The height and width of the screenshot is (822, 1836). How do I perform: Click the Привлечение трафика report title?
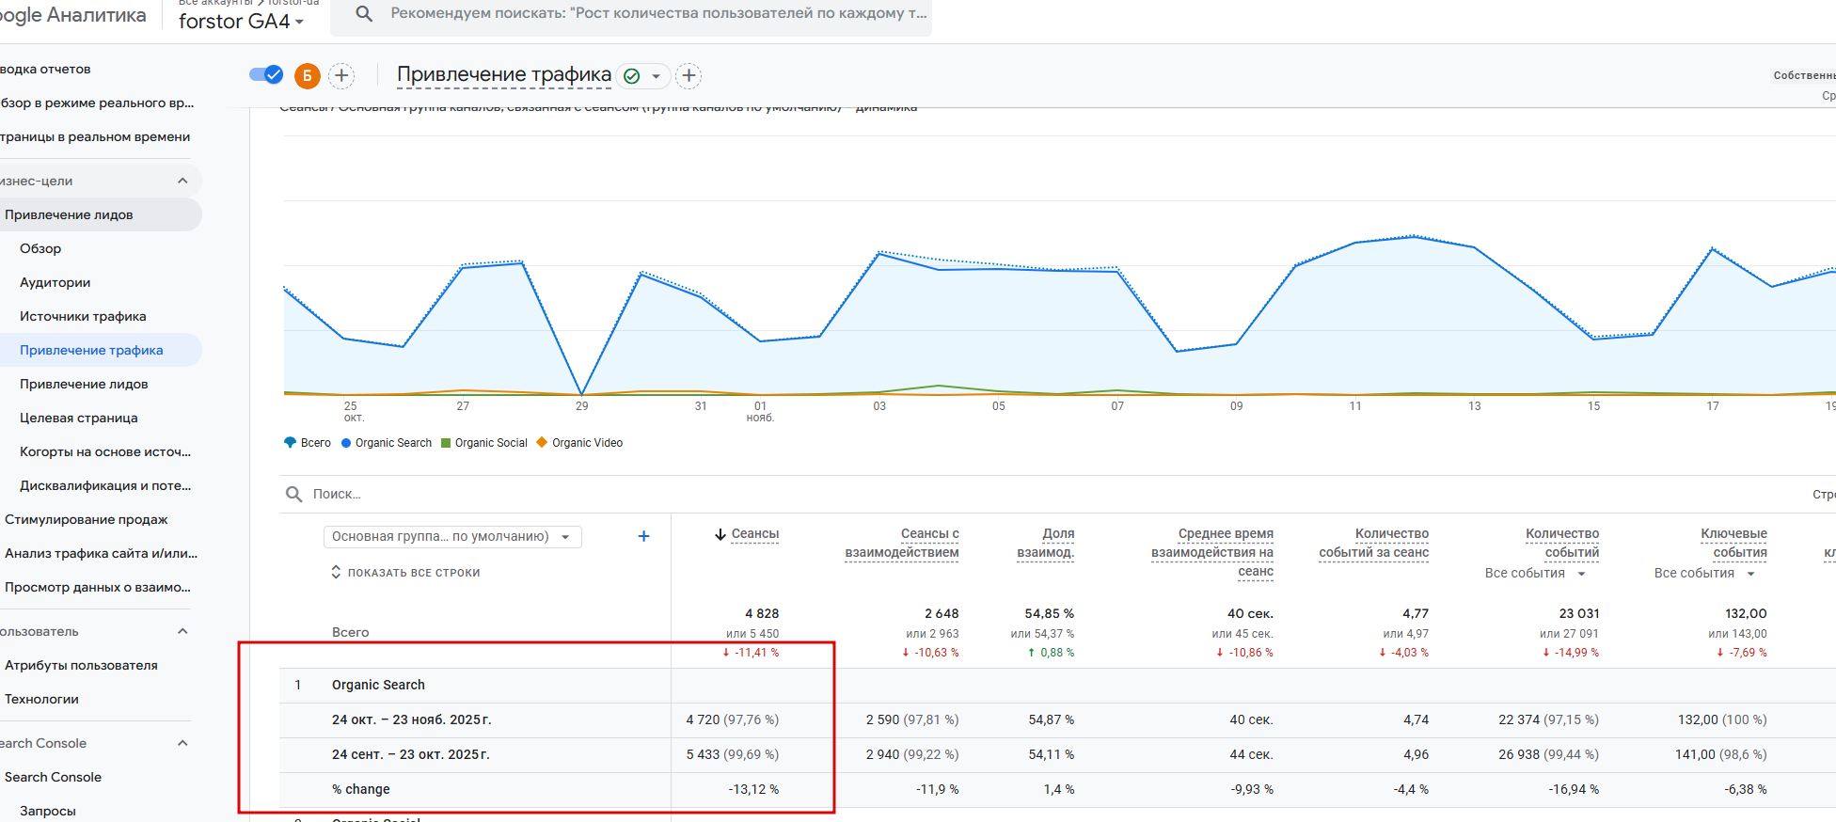coord(504,74)
